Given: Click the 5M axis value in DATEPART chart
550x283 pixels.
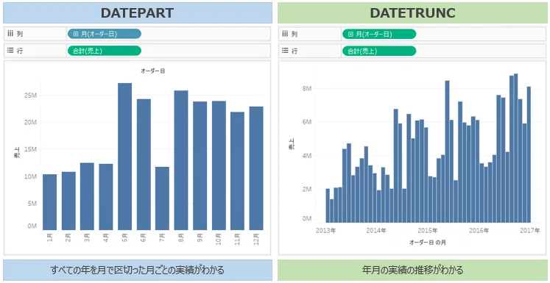Looking at the screenshot, I should coord(32,203).
